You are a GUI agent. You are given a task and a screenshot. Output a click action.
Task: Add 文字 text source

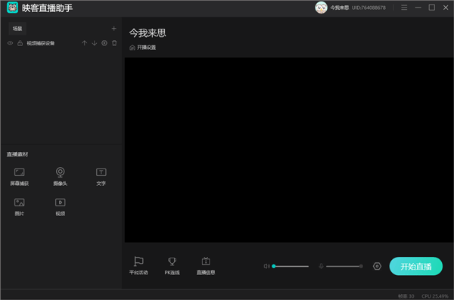pos(101,177)
